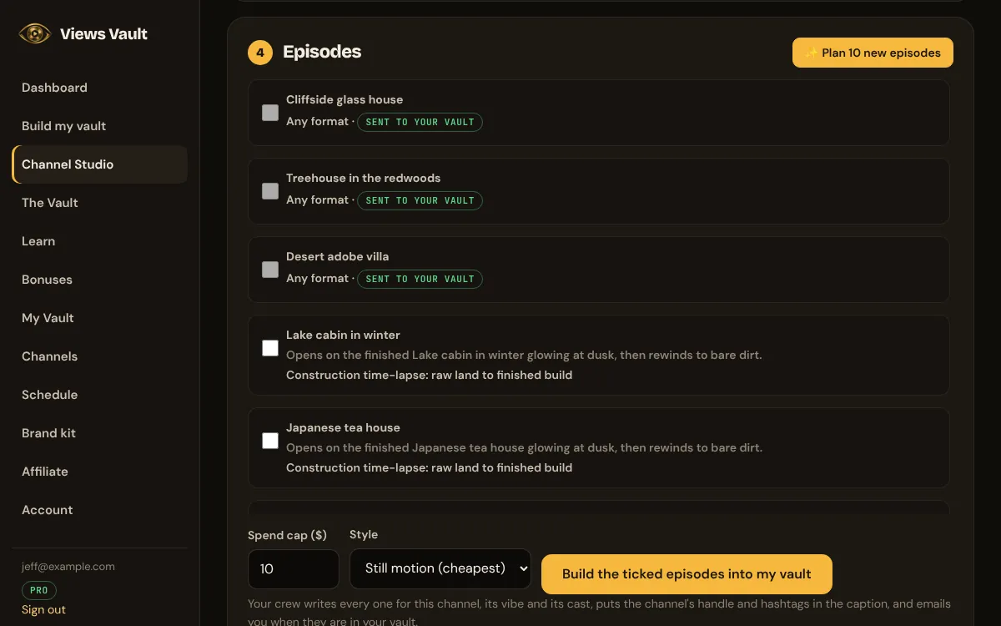Go to the Affiliate page
The width and height of the screenshot is (1001, 626).
[x=99, y=472]
